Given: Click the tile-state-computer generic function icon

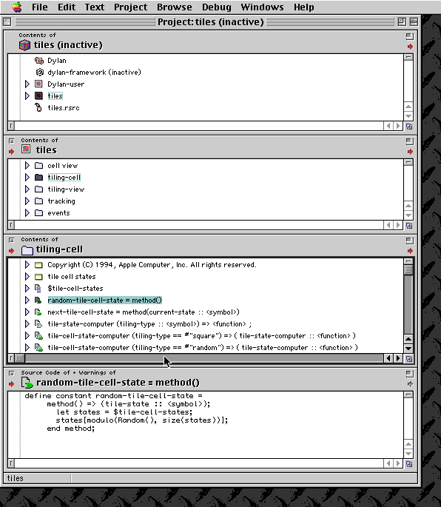Looking at the screenshot, I should (x=38, y=323).
